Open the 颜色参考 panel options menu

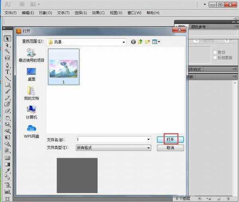[x=236, y=26]
